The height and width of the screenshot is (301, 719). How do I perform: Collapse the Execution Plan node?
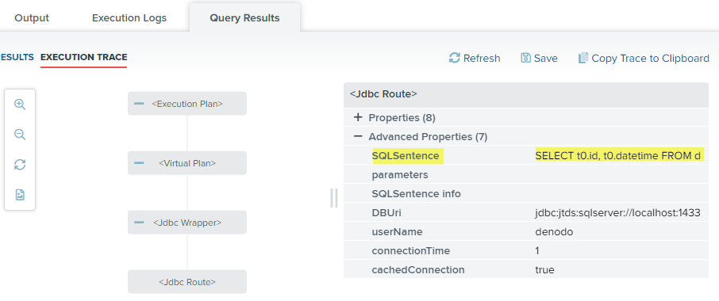pyautogui.click(x=139, y=104)
